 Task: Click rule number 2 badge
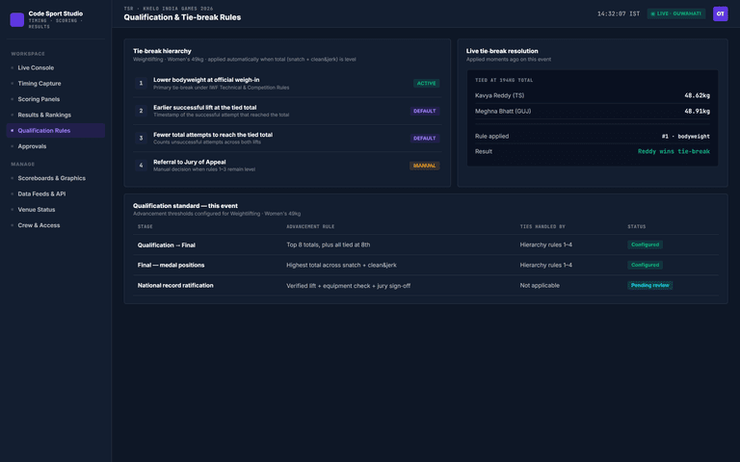141,111
